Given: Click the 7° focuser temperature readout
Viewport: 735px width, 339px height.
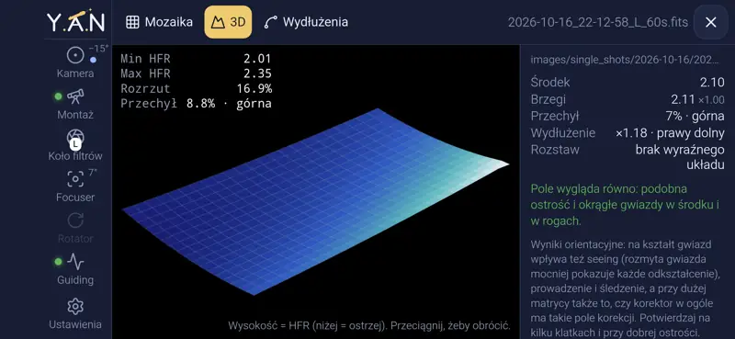Looking at the screenshot, I should [93, 173].
